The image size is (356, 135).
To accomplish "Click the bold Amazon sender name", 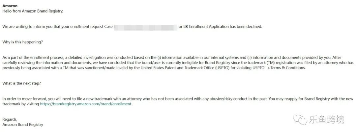I will [10, 6].
